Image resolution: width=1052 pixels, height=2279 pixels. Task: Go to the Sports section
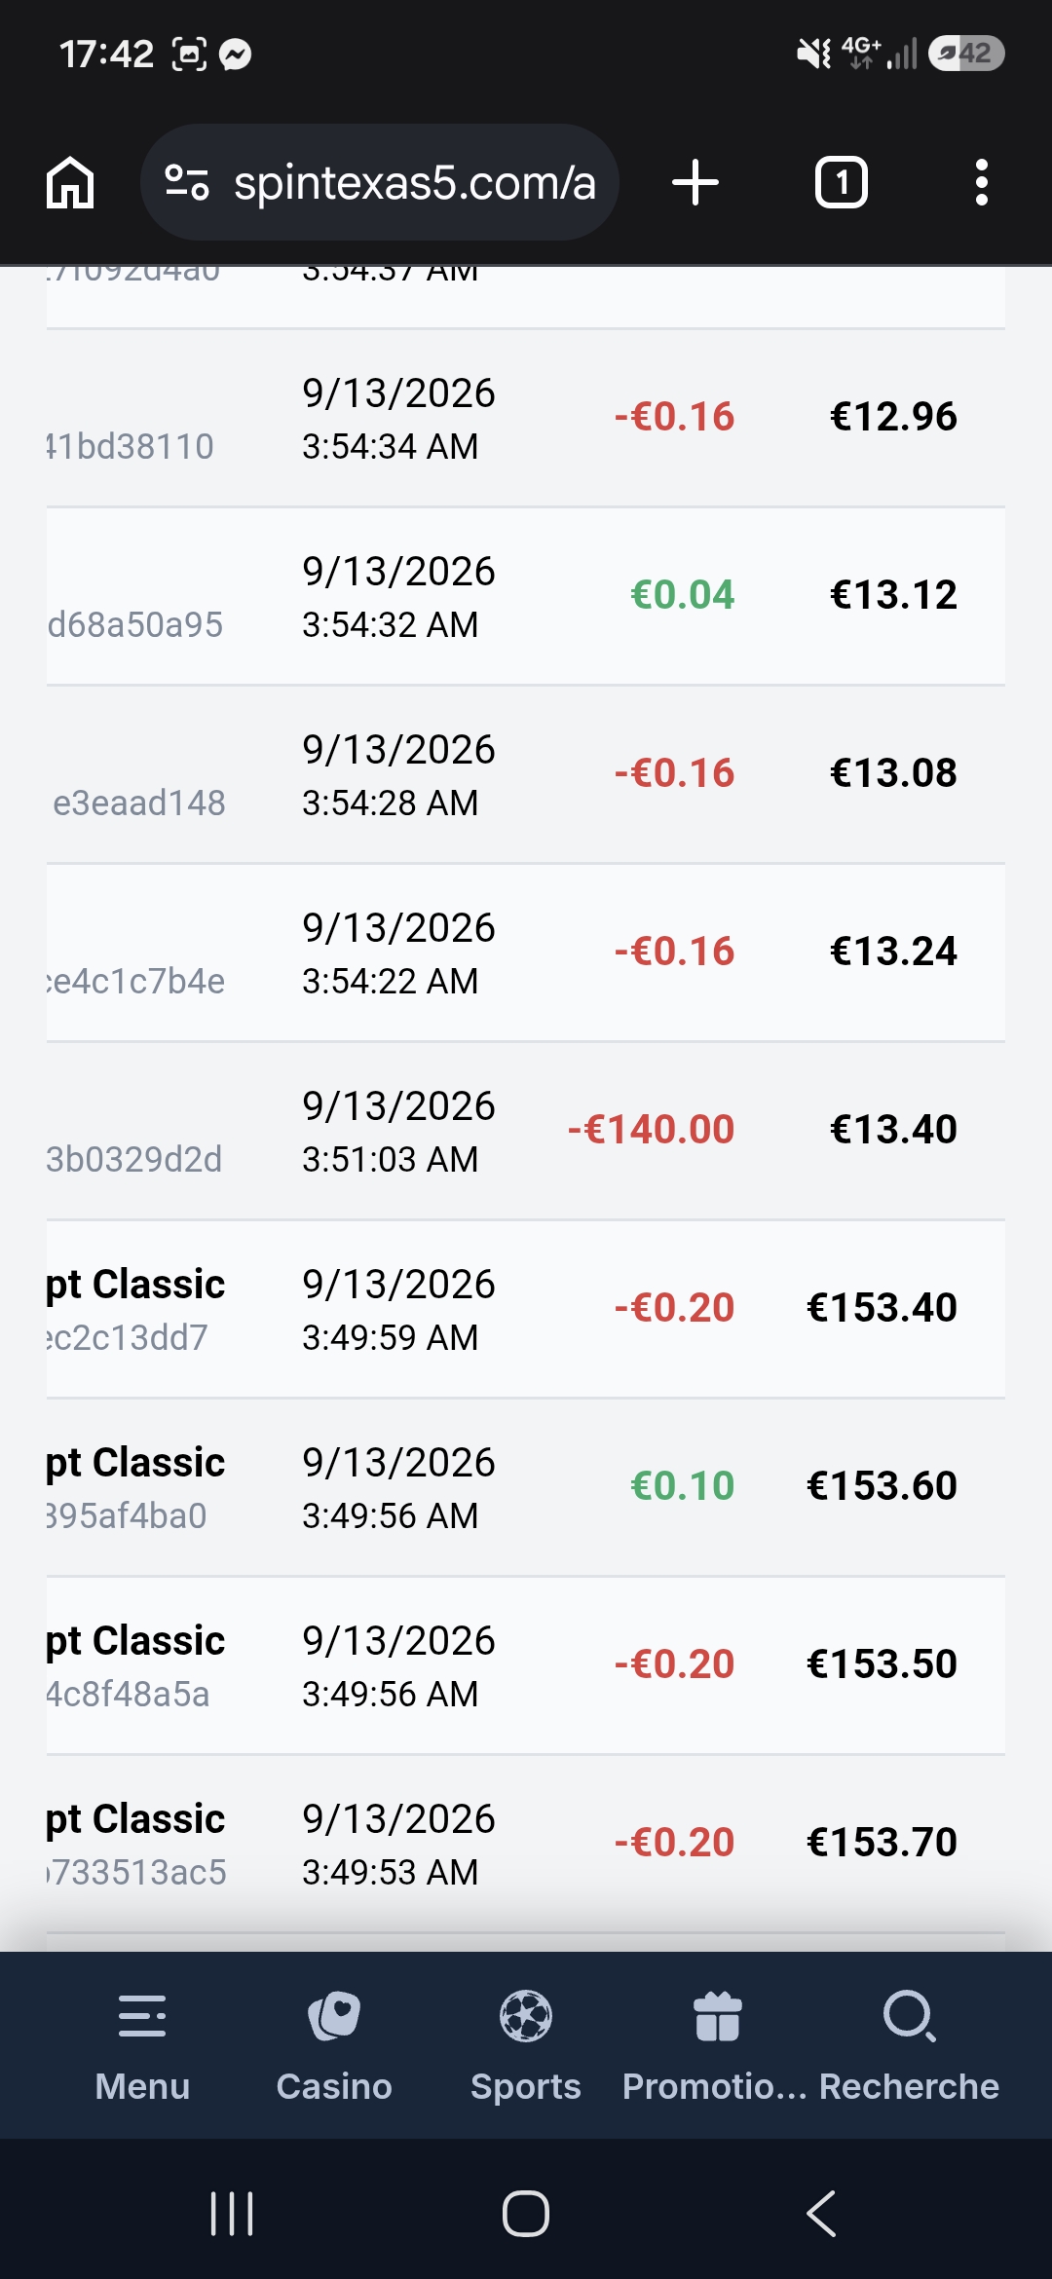coord(526,2045)
